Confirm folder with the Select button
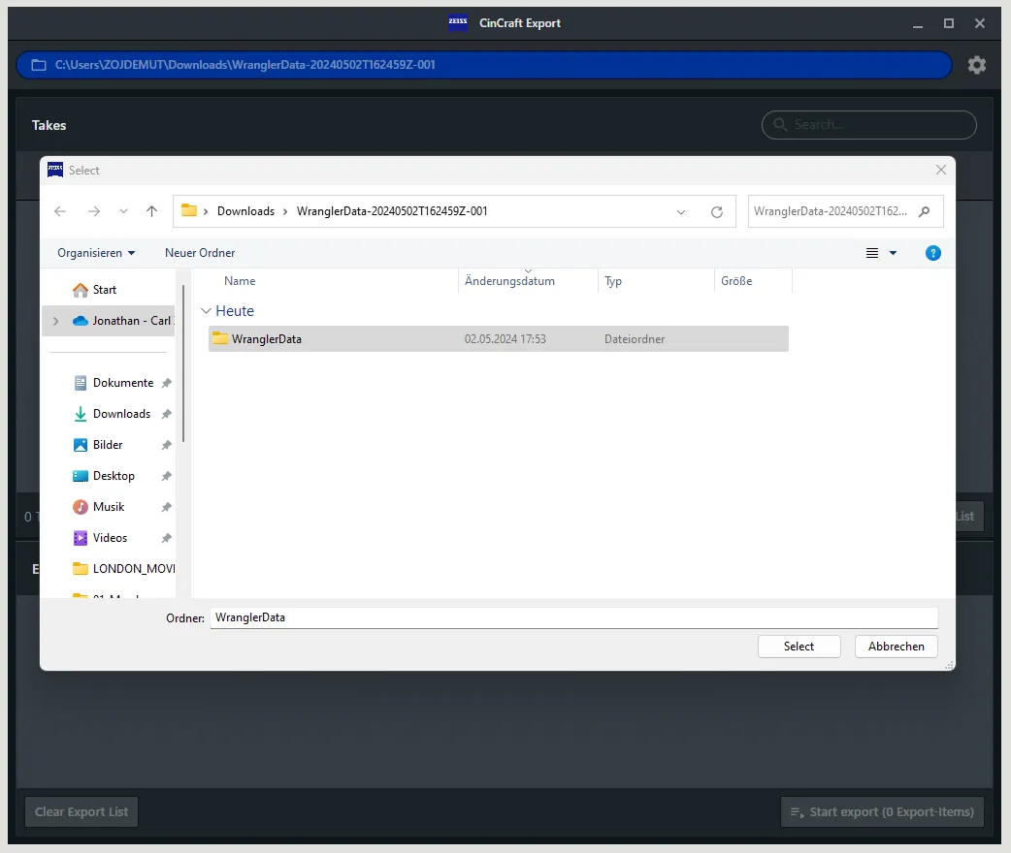 (799, 647)
